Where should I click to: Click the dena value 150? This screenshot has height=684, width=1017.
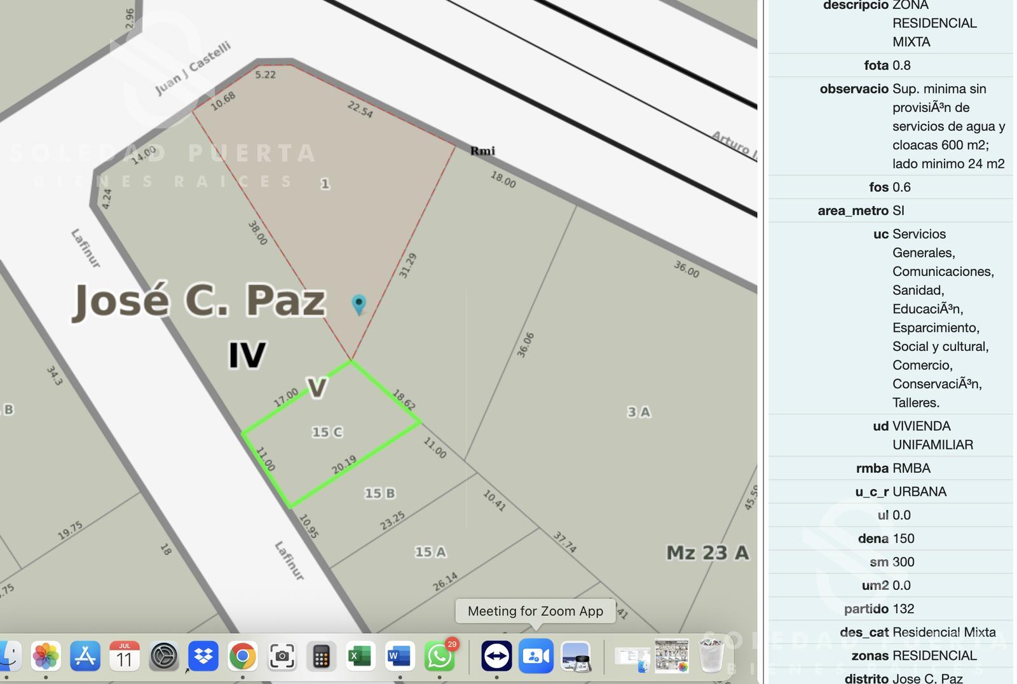903,539
